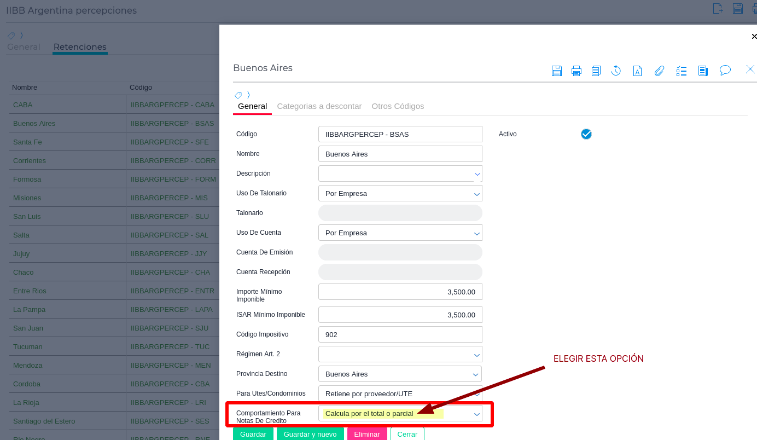Click the speech bubble comments icon

pos(725,70)
